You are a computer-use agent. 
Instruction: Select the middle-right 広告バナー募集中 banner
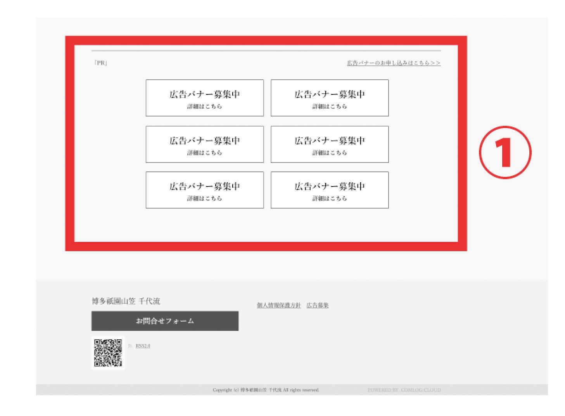[330, 144]
